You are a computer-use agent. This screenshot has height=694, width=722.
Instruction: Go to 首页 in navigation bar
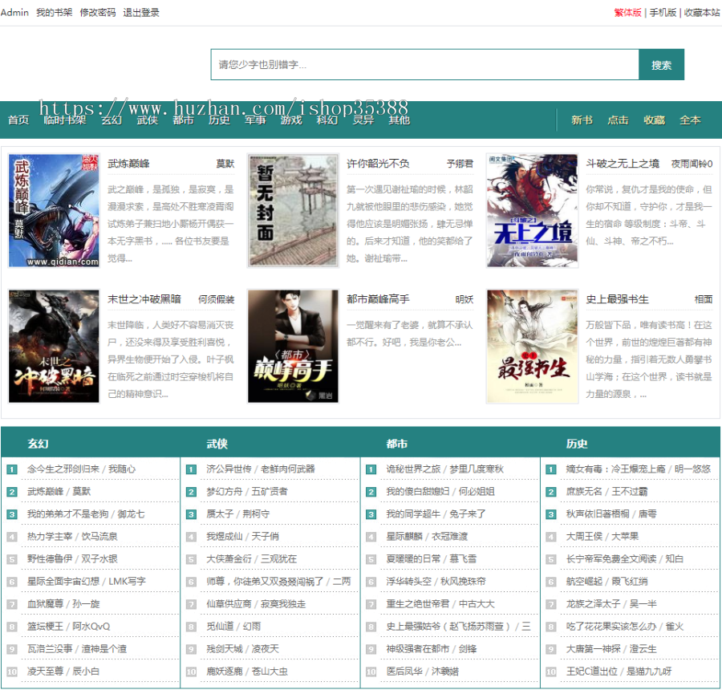tap(18, 120)
